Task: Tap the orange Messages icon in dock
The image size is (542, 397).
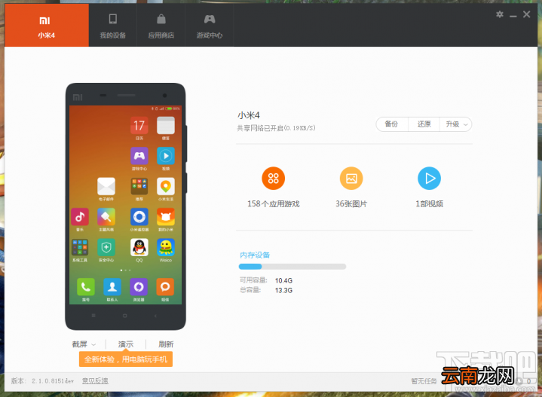Action: coord(165,287)
